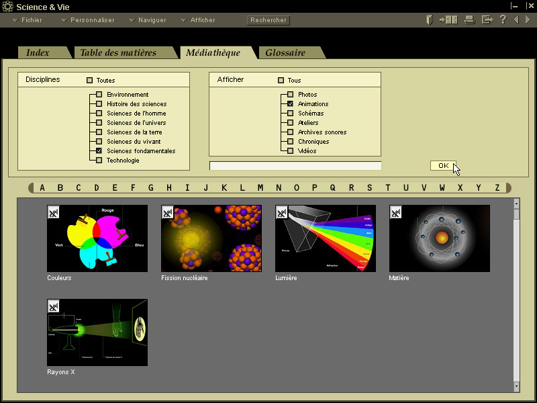Click the arrow-to-pages article icon
Image resolution: width=537 pixels, height=403 pixels.
pos(448,20)
